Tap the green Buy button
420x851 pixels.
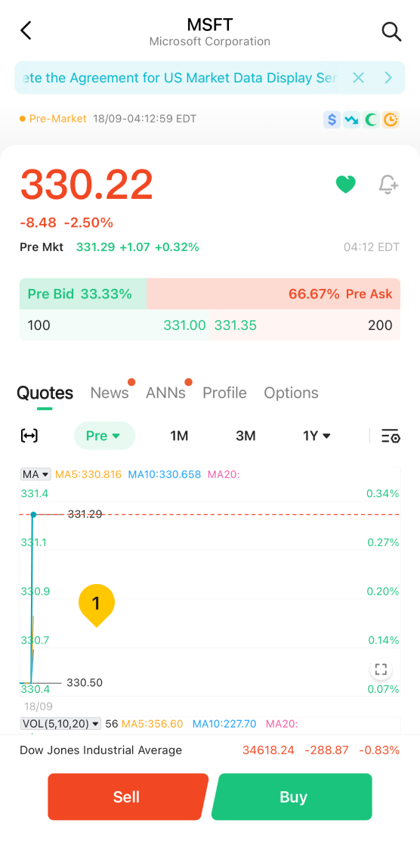tap(292, 797)
